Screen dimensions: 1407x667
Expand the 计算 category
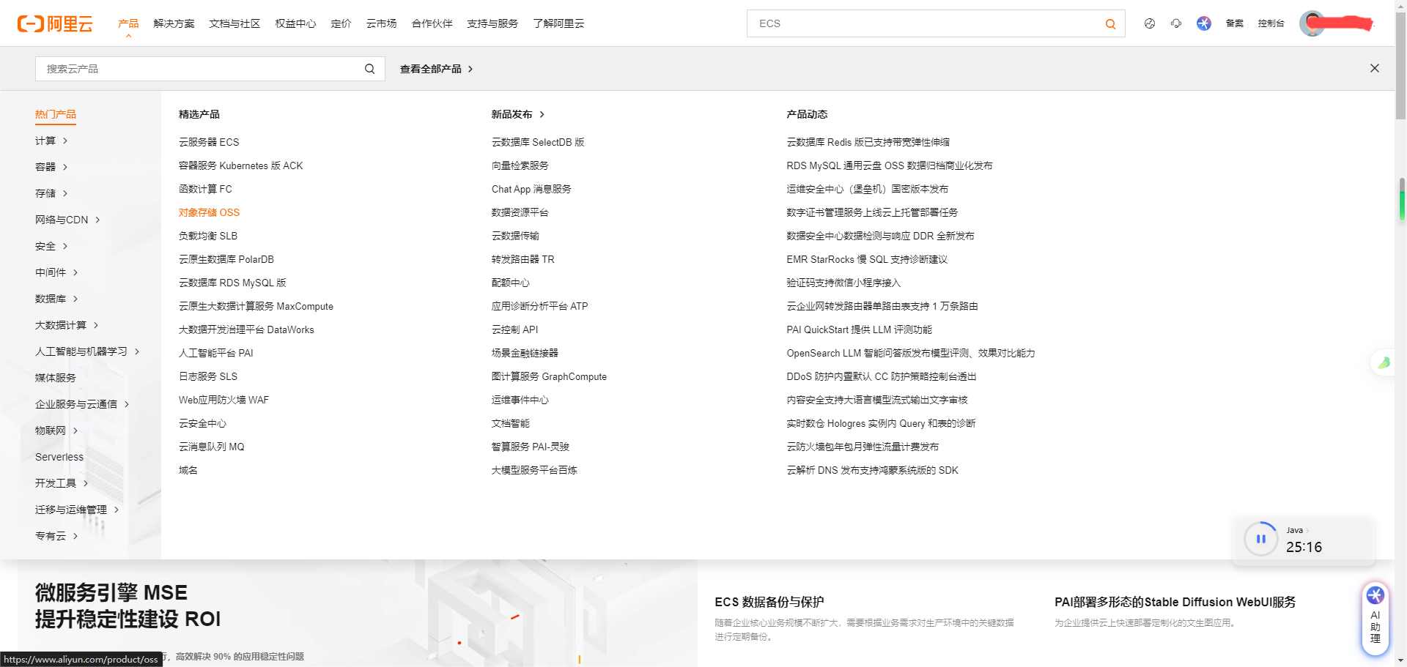(x=51, y=141)
